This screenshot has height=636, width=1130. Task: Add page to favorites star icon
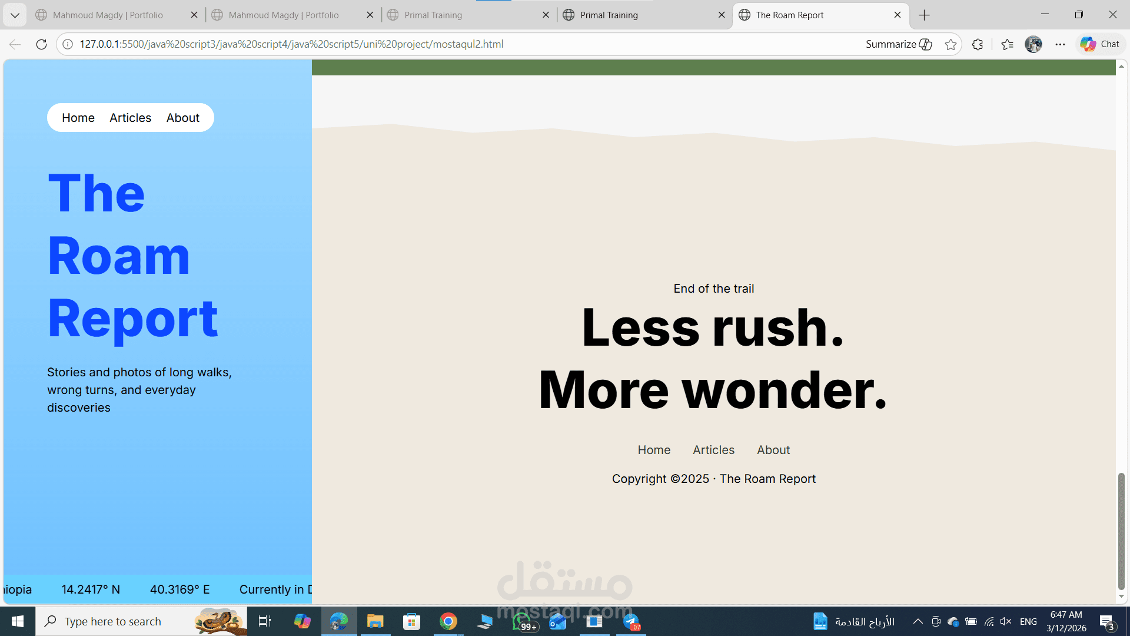pos(950,44)
